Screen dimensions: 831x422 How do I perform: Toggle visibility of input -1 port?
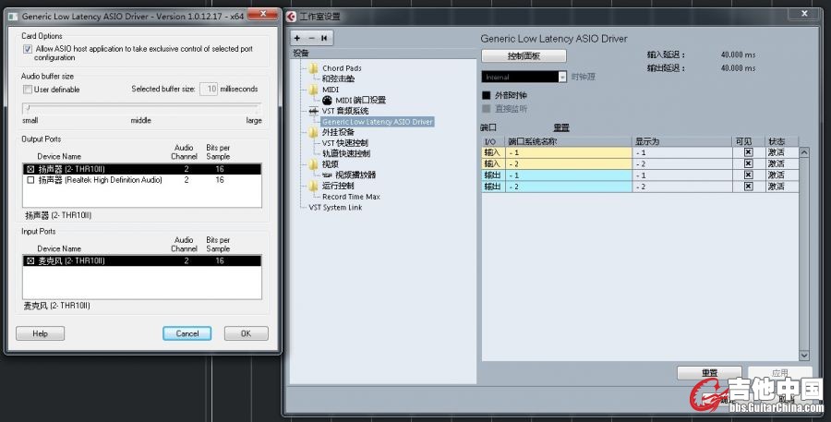(x=748, y=152)
